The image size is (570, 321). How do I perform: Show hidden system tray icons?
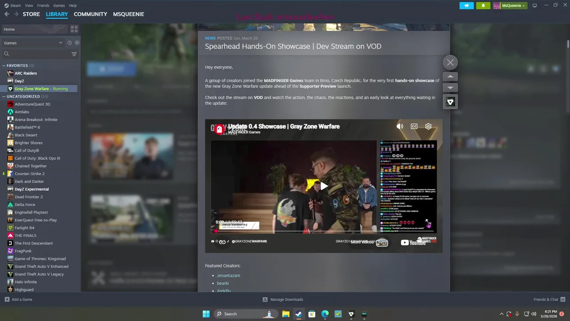click(501, 314)
